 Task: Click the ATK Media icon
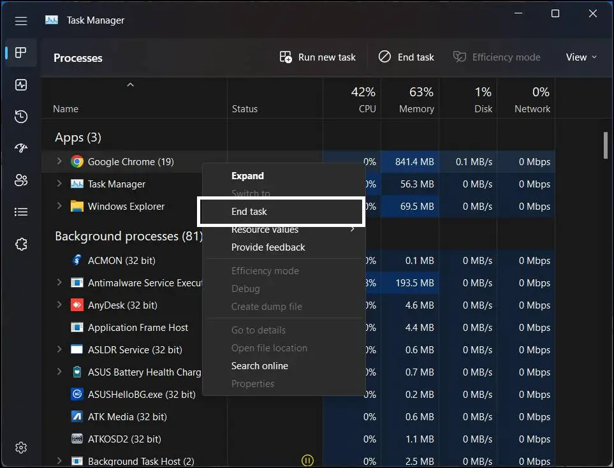(x=77, y=417)
